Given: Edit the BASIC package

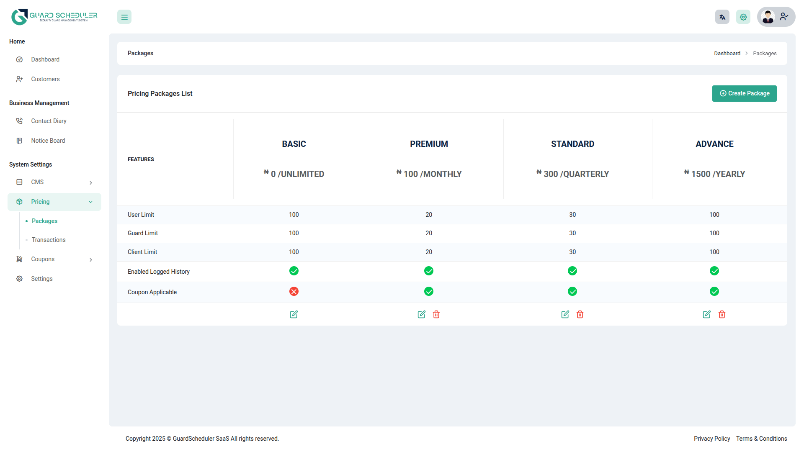Looking at the screenshot, I should [294, 314].
